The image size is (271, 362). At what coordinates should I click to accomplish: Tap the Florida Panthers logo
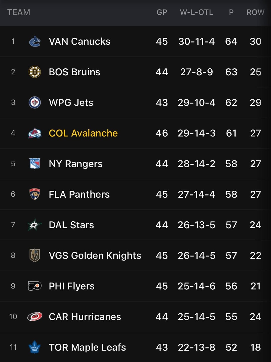coord(35,194)
